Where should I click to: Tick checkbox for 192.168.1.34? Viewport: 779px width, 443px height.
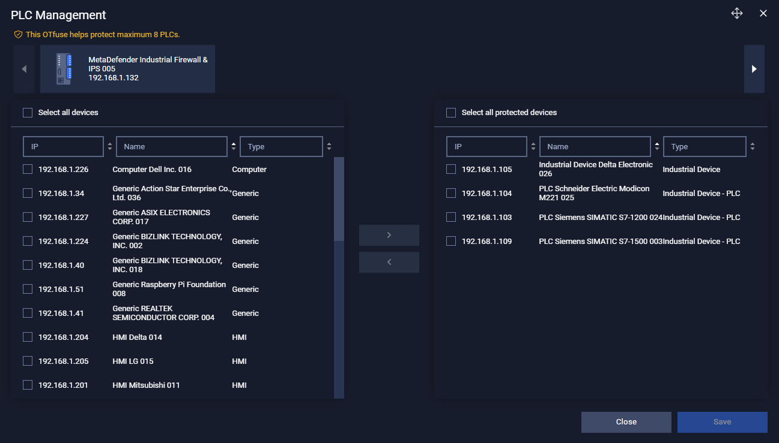pos(28,193)
